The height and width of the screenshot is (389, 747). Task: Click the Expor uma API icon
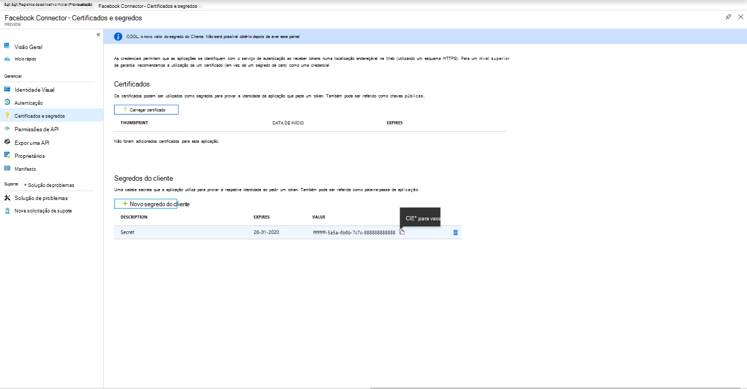[x=7, y=142]
